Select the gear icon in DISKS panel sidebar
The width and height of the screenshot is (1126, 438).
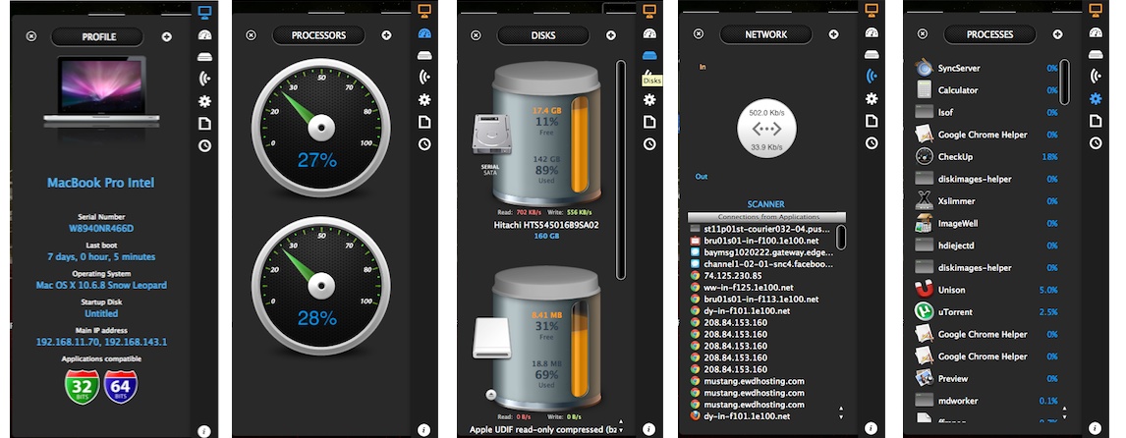pos(648,100)
